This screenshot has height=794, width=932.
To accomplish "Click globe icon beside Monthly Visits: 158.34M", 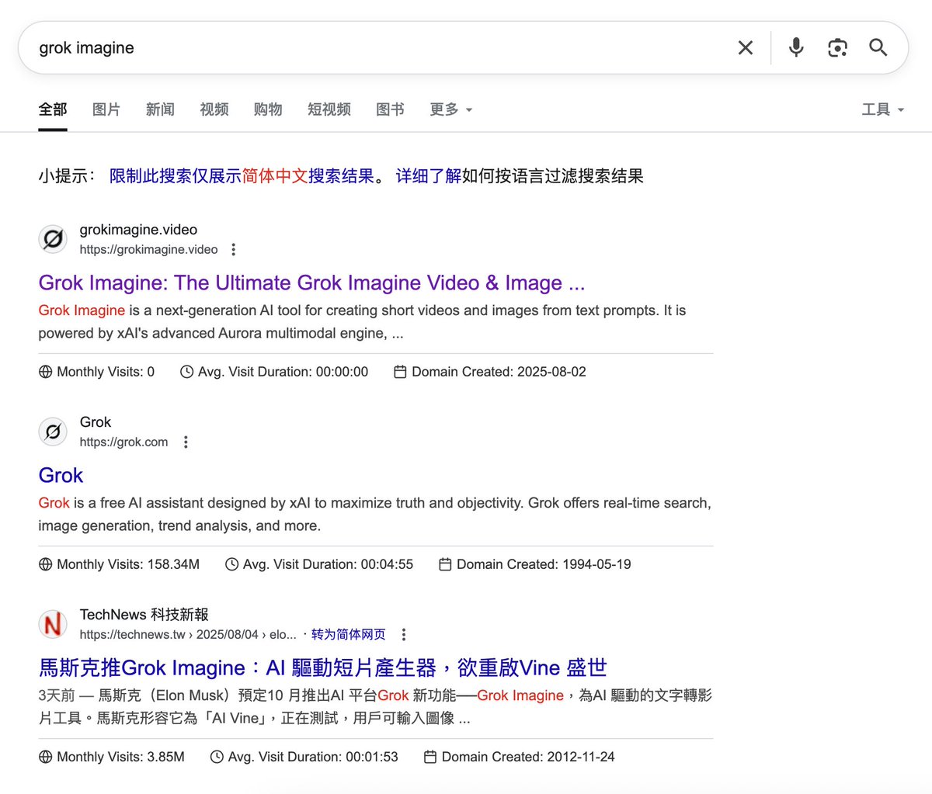I will (46, 564).
